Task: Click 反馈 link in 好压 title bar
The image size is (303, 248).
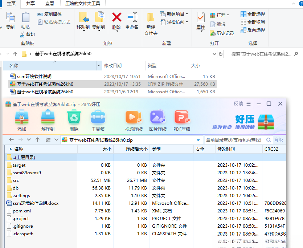Action: (x=238, y=104)
